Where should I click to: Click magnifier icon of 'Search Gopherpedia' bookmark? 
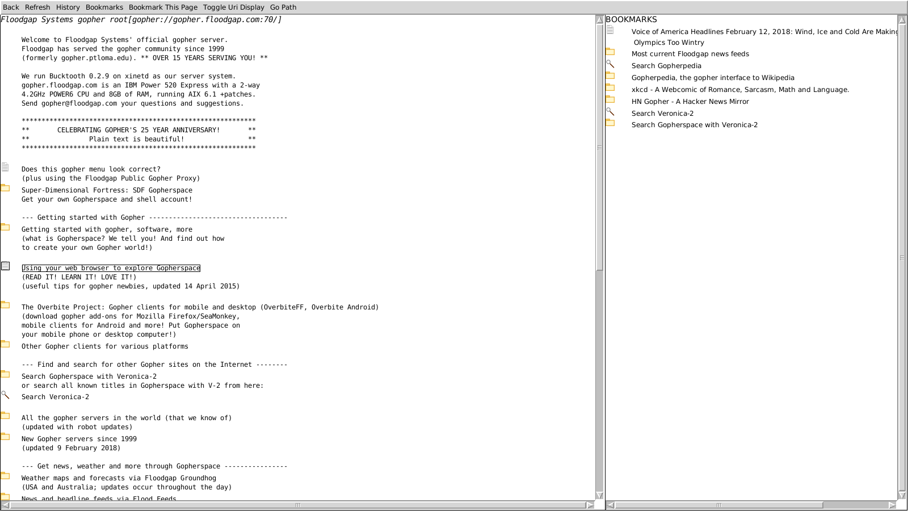tap(610, 64)
